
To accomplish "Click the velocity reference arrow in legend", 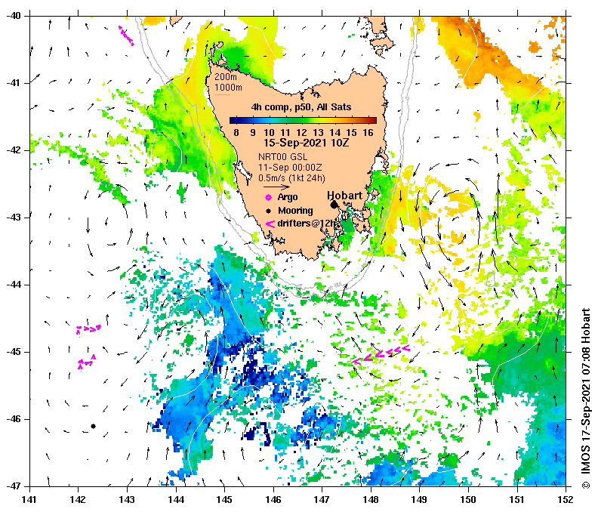I will point(276,187).
